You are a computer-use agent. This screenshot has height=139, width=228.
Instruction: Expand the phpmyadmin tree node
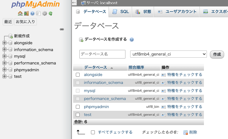[4, 69]
